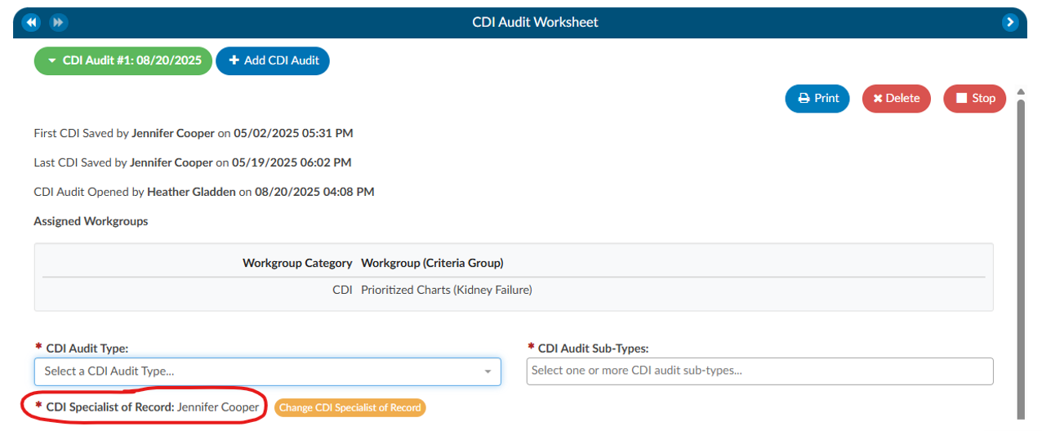This screenshot has height=431, width=1042.
Task: Click the right chevron icon in header
Action: tap(1010, 22)
